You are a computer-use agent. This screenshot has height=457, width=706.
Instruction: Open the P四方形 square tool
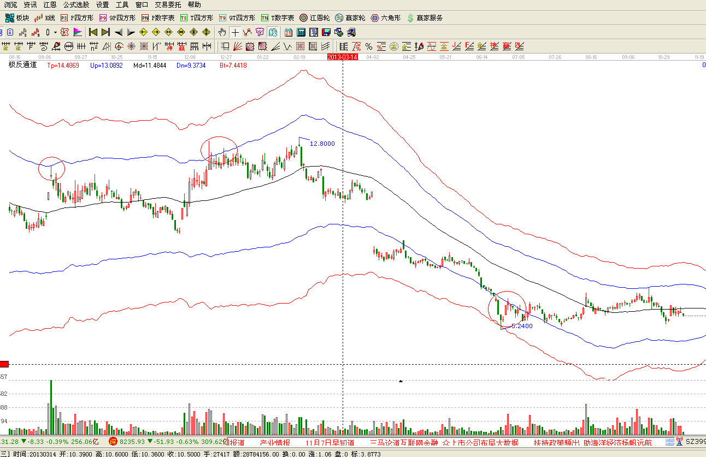click(77, 18)
